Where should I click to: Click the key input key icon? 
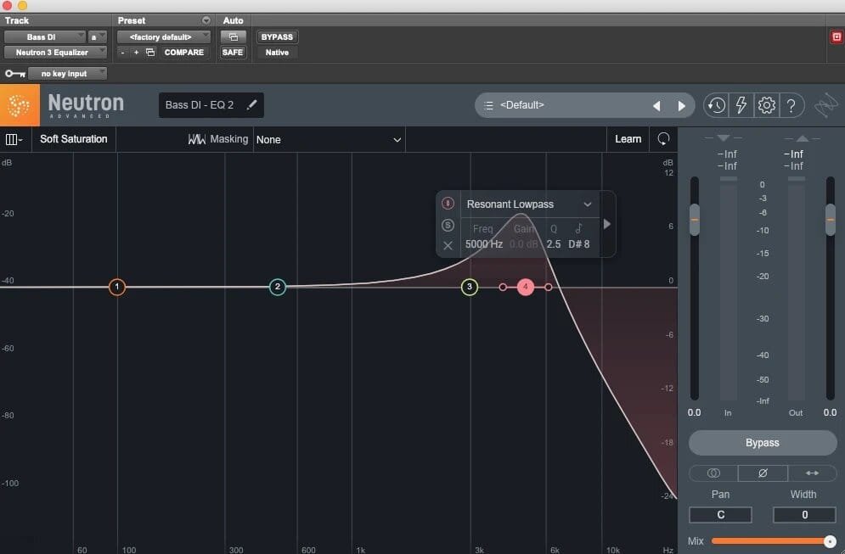coord(15,73)
